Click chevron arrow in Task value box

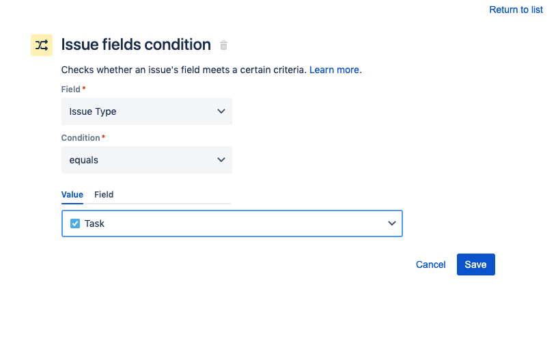pyautogui.click(x=392, y=223)
